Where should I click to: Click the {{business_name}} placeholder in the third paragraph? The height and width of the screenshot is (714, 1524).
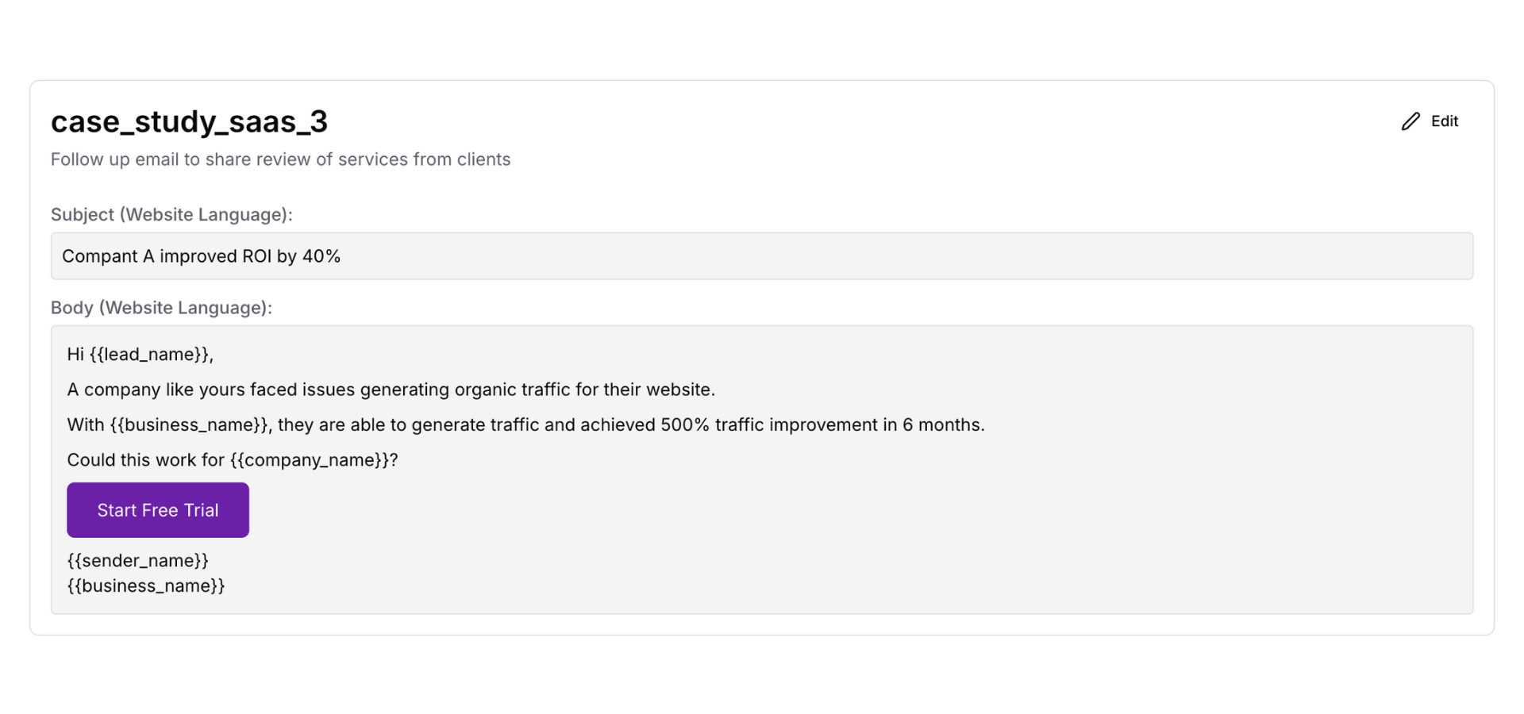pos(187,424)
